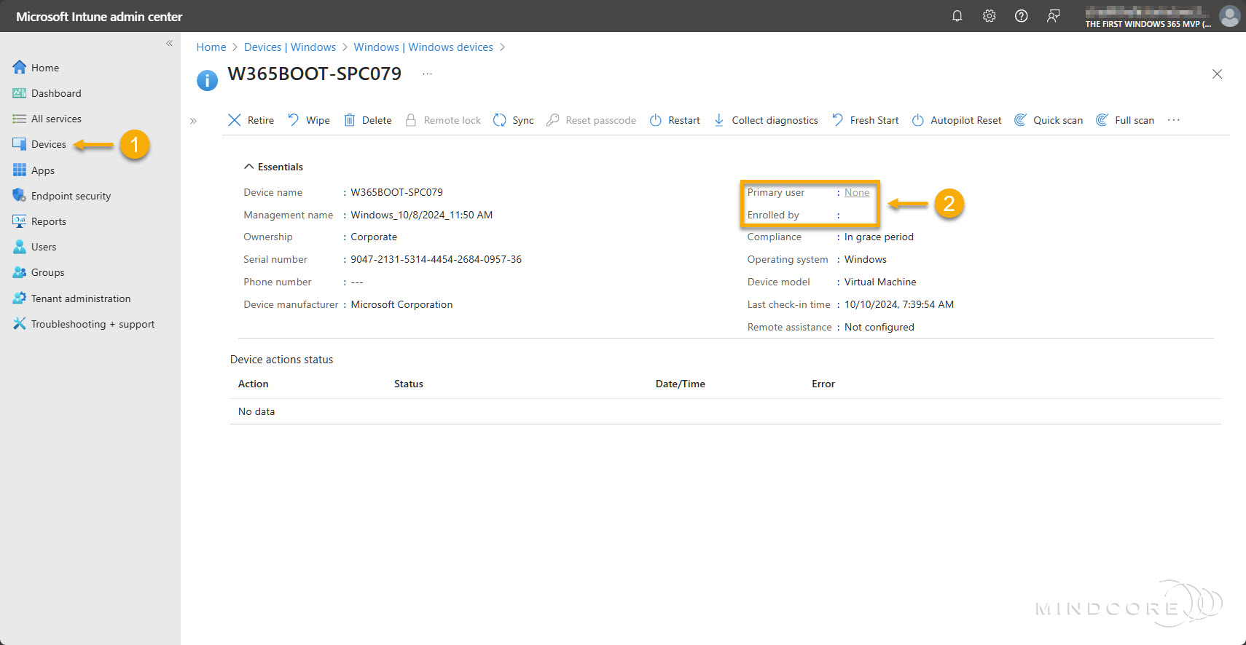The image size is (1246, 645).
Task: Click the Primary user None link
Action: [856, 192]
